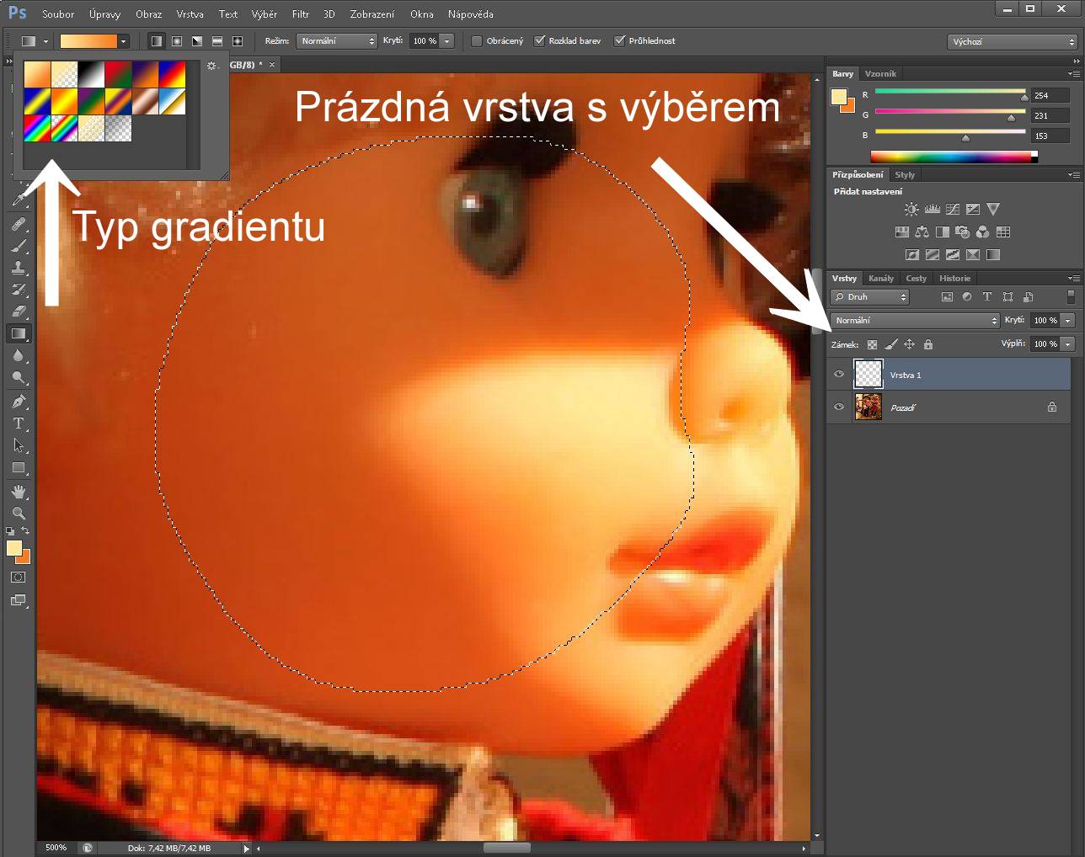1085x857 pixels.
Task: Choose the black-to-white gradient preset
Action: [91, 75]
